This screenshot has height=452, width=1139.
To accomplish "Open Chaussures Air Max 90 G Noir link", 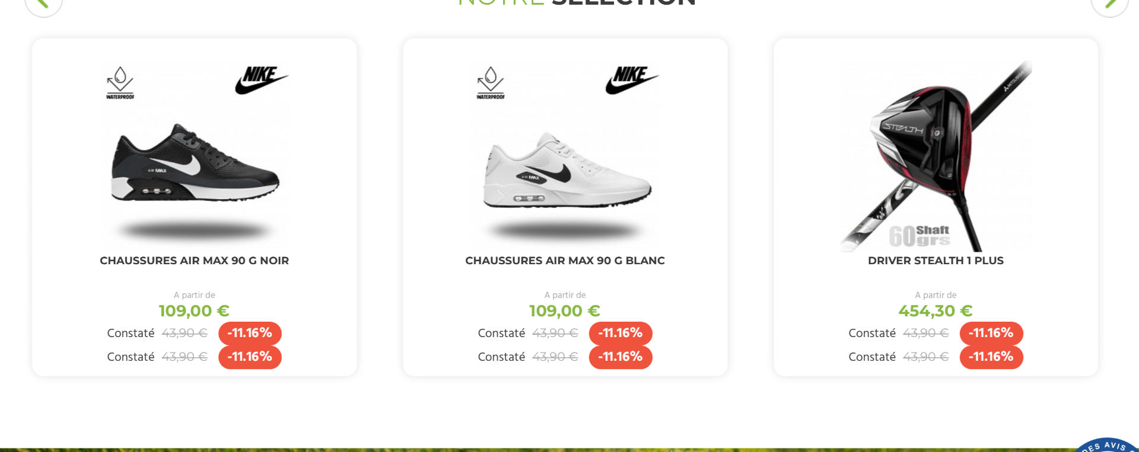I will tap(195, 261).
